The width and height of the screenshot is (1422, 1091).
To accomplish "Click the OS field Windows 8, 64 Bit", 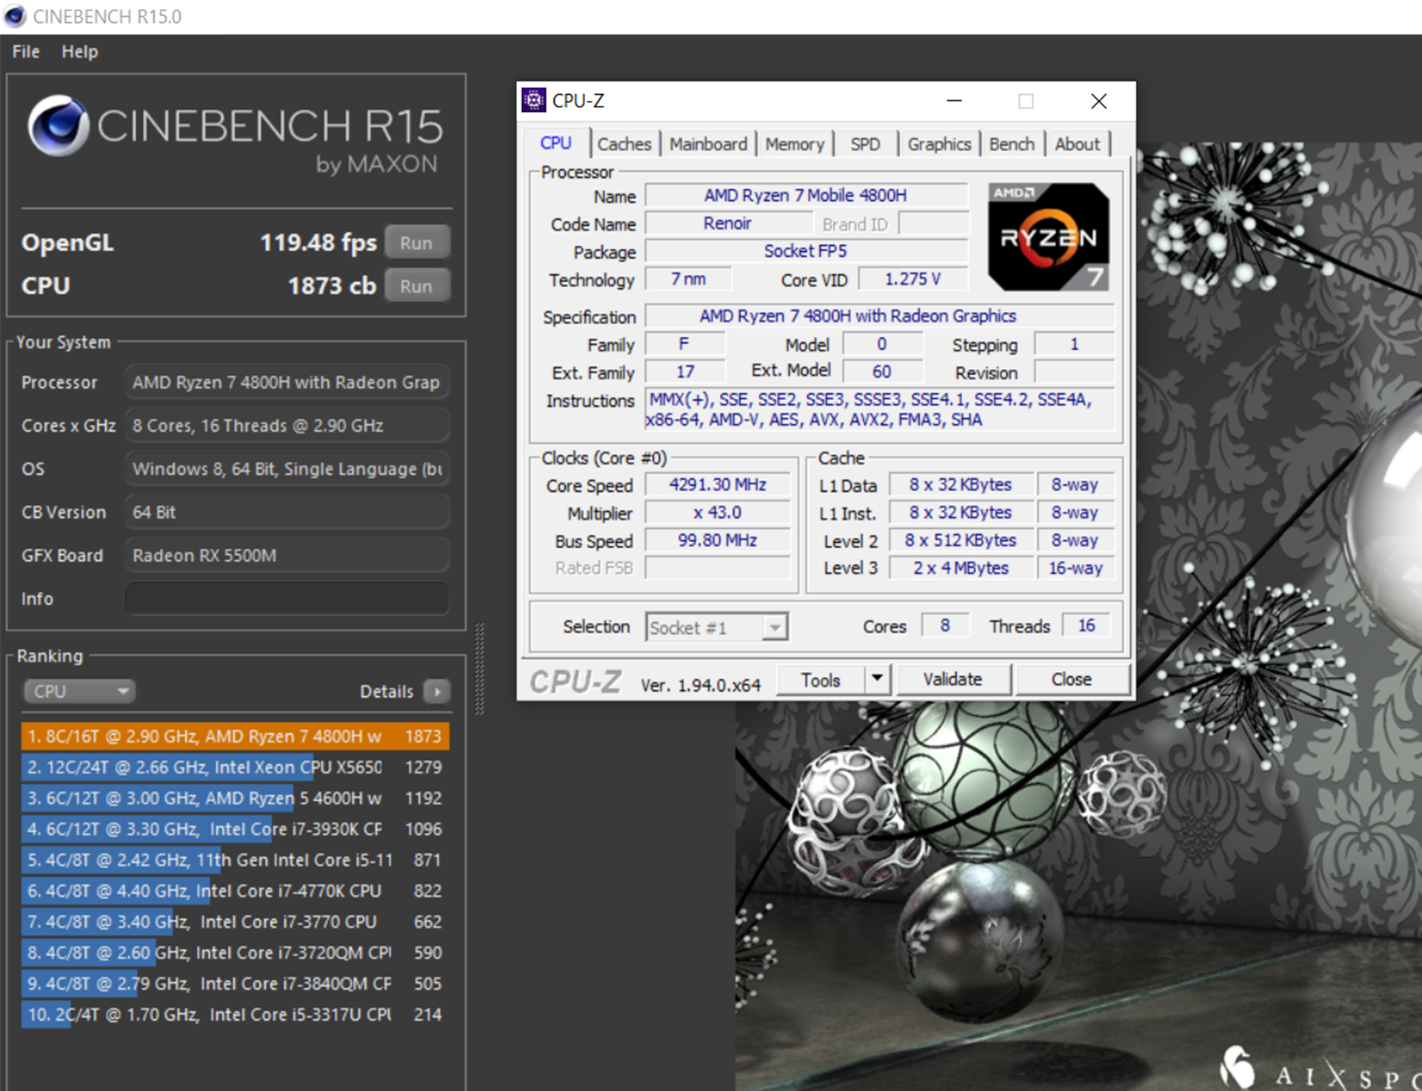I will click(287, 469).
